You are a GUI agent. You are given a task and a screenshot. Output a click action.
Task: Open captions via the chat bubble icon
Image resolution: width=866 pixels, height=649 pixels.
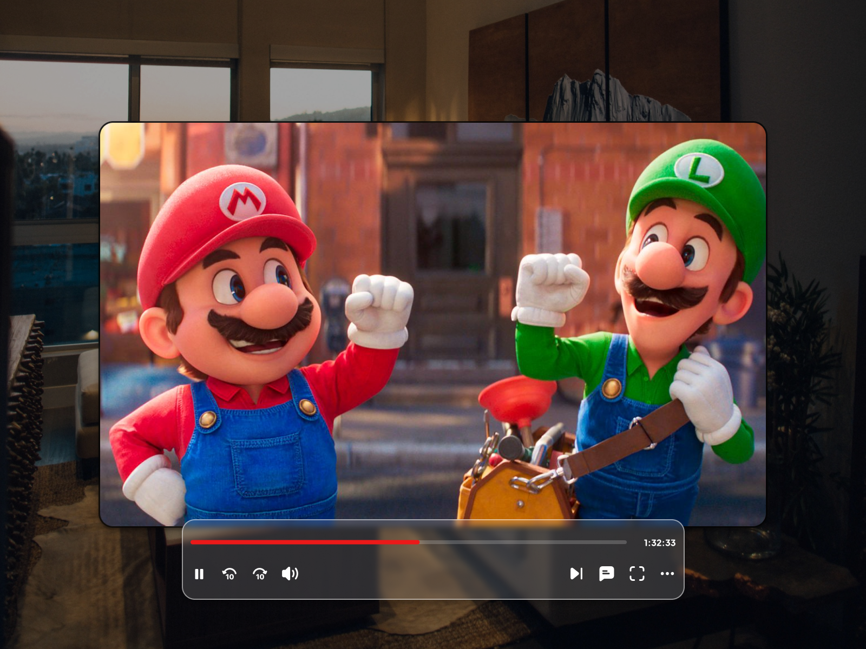(x=607, y=574)
